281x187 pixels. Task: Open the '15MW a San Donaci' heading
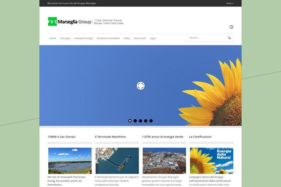click(61, 137)
